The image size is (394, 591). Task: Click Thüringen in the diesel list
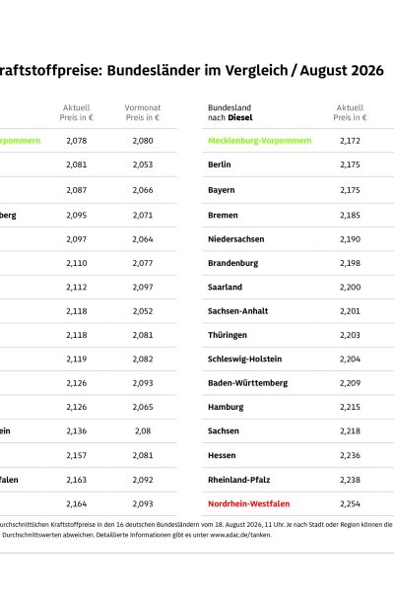228,335
